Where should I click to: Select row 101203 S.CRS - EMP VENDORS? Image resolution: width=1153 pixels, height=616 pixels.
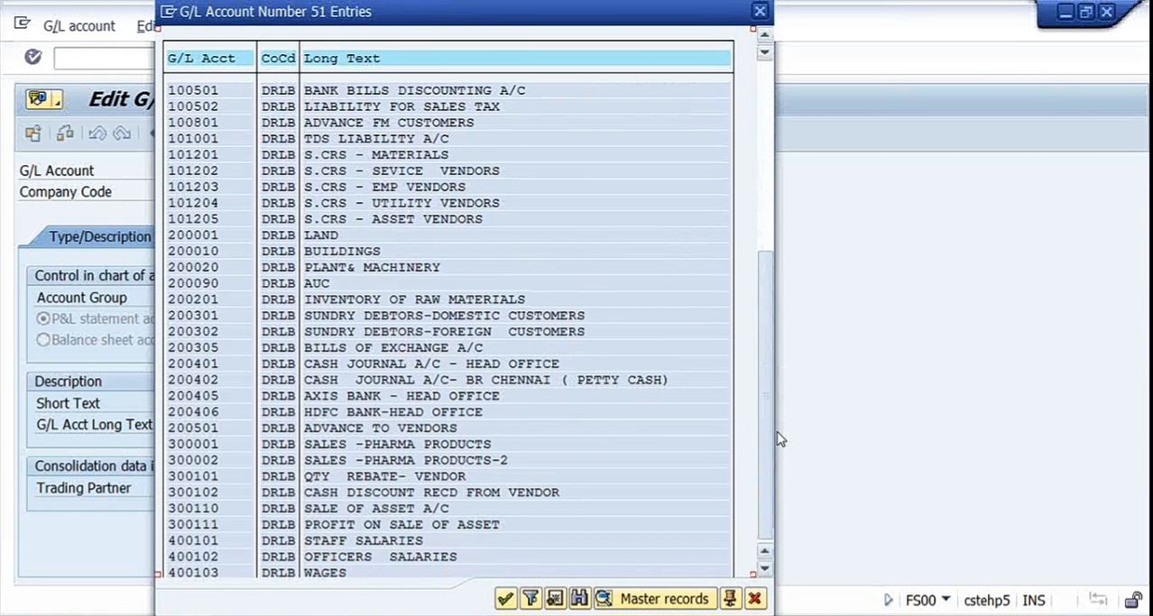(448, 187)
